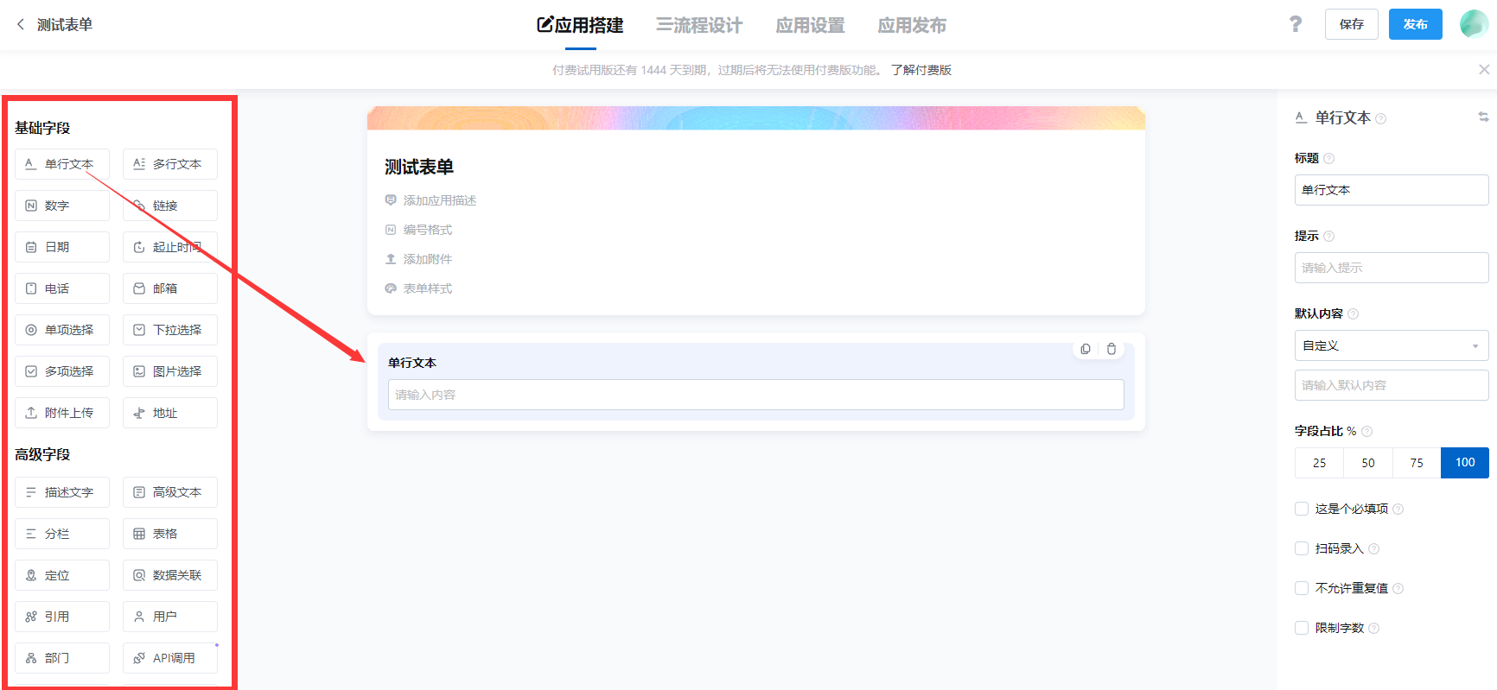The height and width of the screenshot is (690, 1497).
Task: Add a 多行文本 field
Action: [x=170, y=164]
